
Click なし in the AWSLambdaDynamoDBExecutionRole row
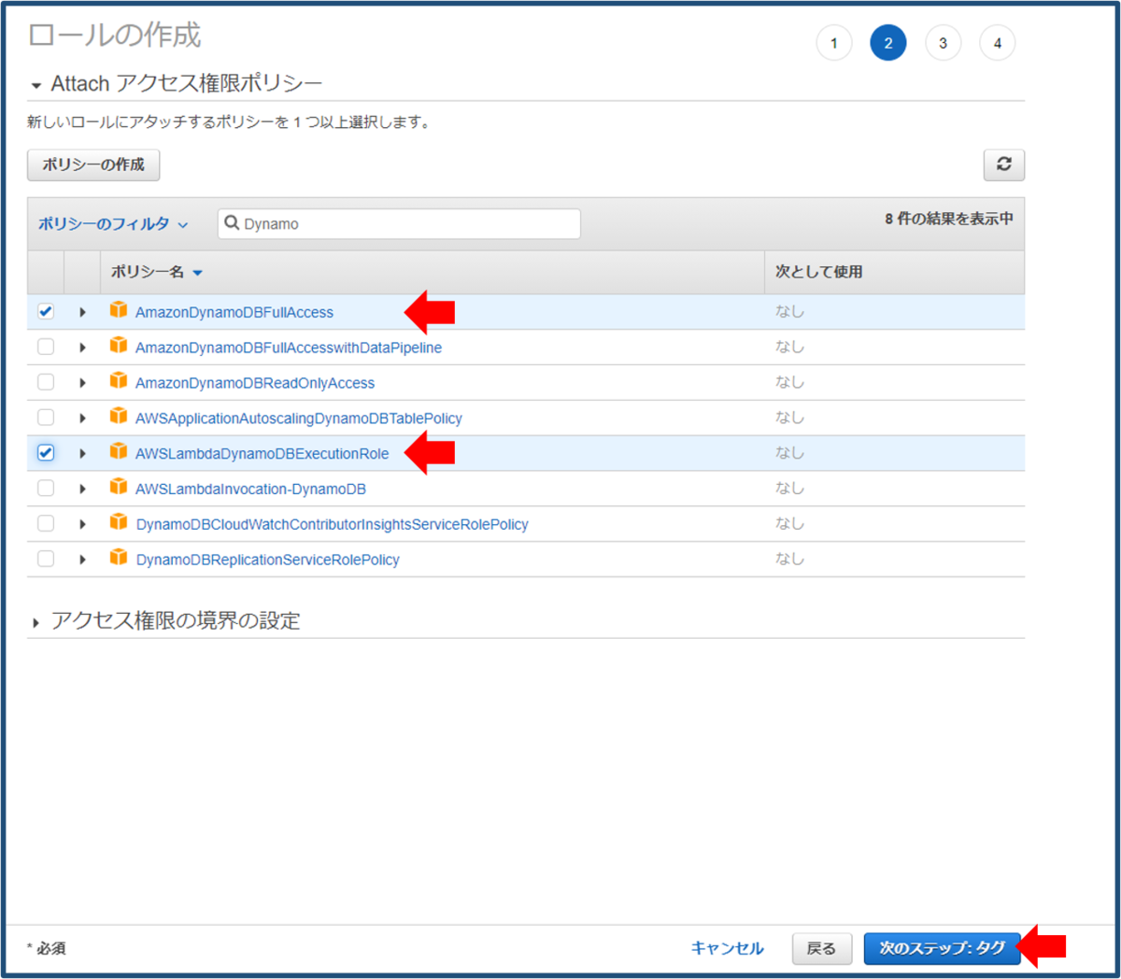pyautogui.click(x=789, y=453)
